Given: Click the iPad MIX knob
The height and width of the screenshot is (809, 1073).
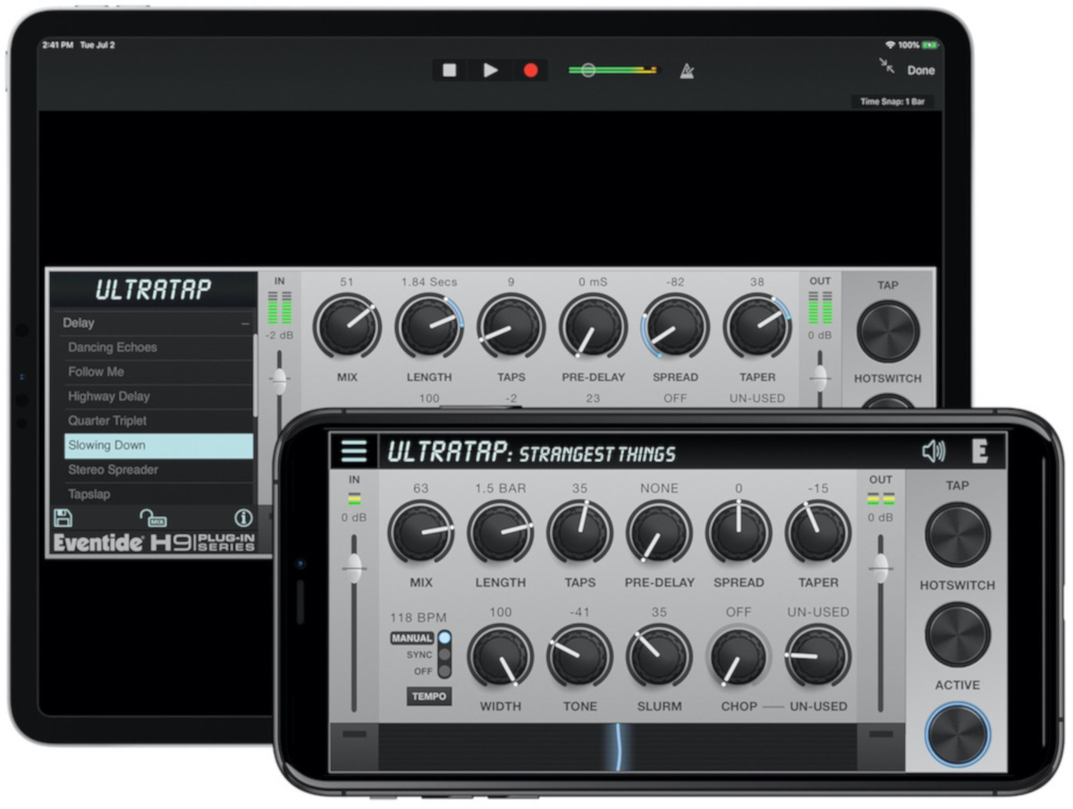Looking at the screenshot, I should point(347,326).
